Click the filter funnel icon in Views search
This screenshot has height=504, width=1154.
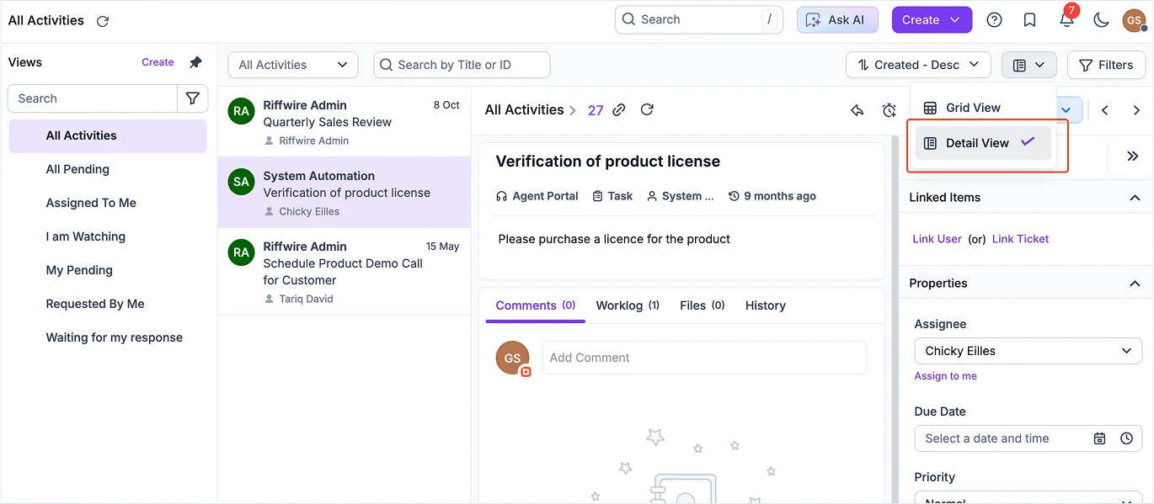click(x=192, y=98)
